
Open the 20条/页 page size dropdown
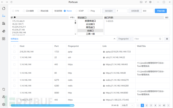tap(127, 105)
